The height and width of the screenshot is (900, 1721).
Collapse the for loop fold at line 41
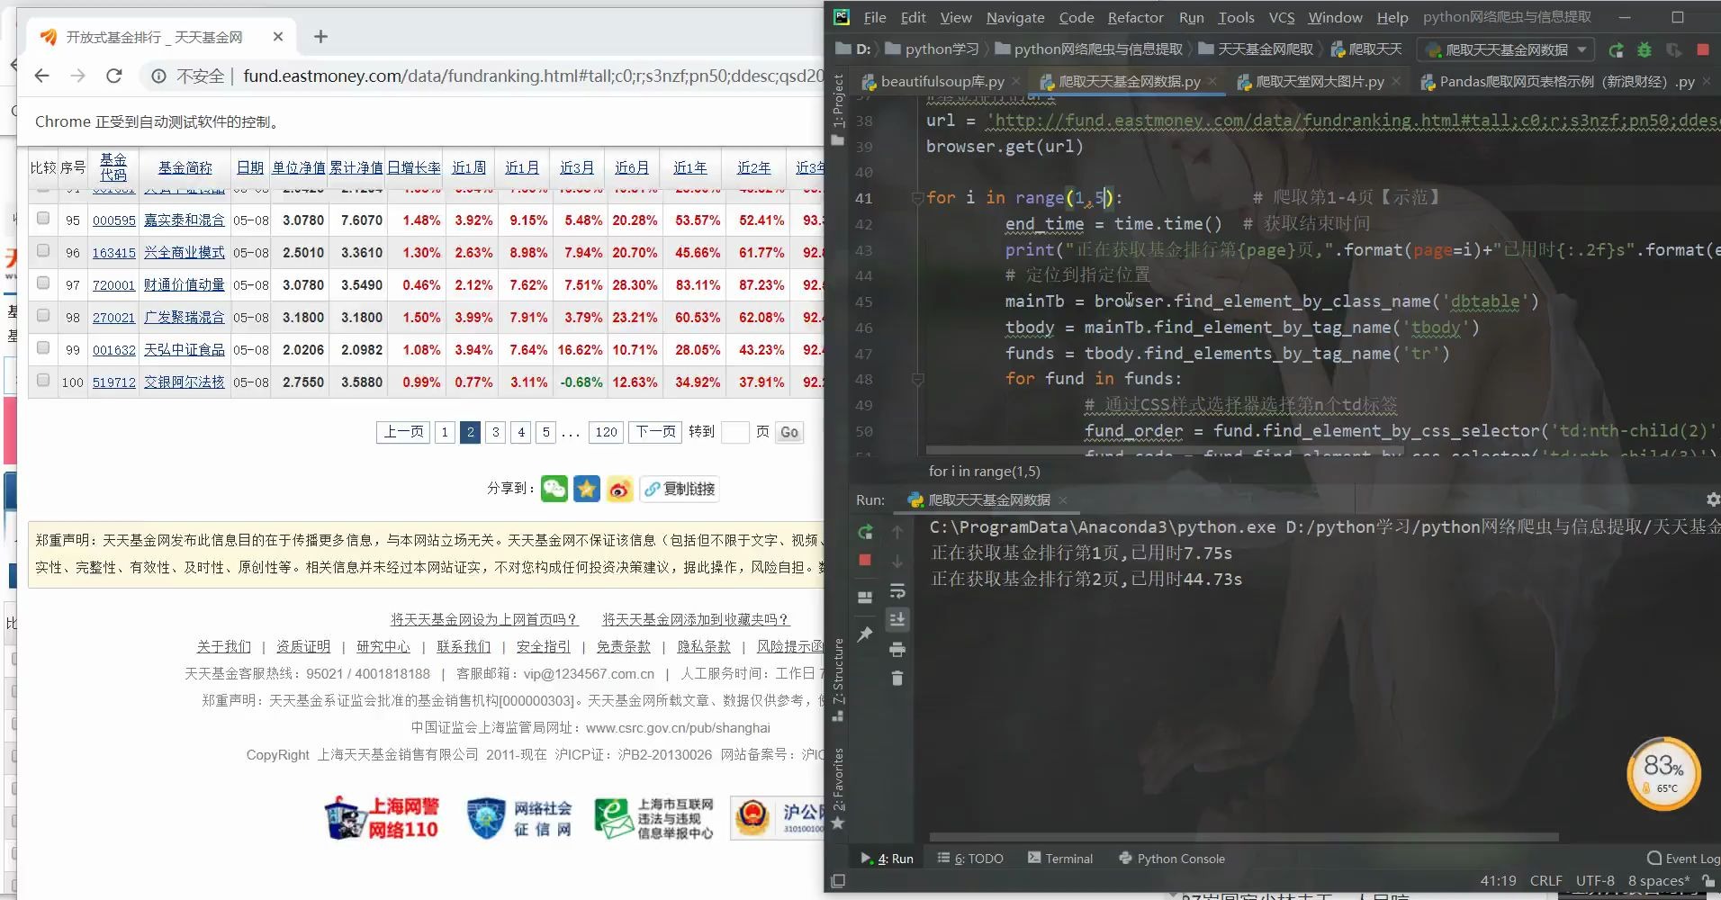917,198
